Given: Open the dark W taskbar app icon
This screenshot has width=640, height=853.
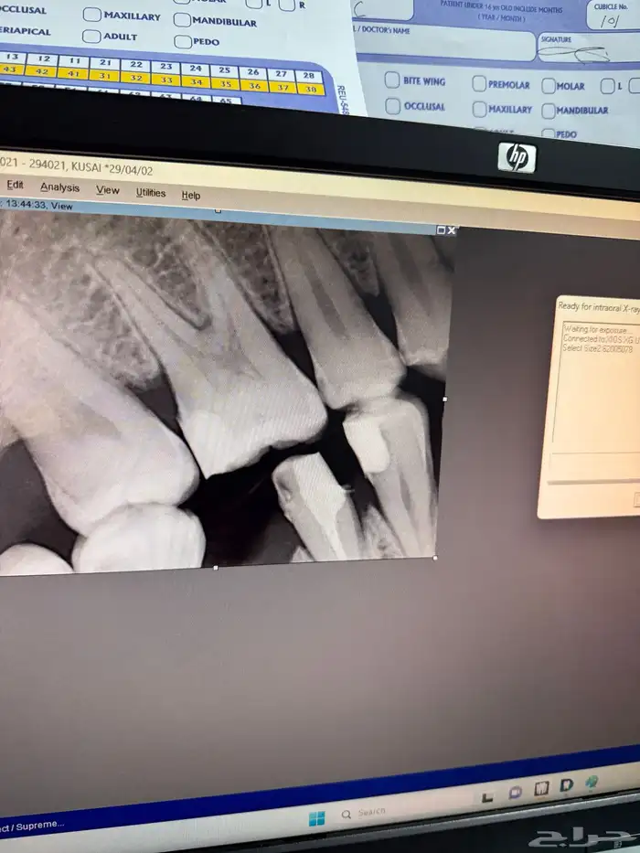Looking at the screenshot, I should [x=541, y=788].
